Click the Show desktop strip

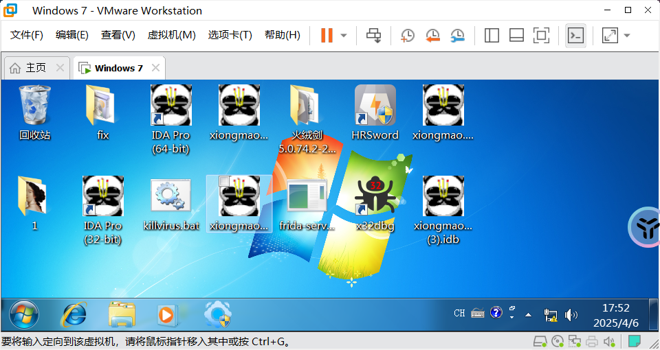[652, 315]
